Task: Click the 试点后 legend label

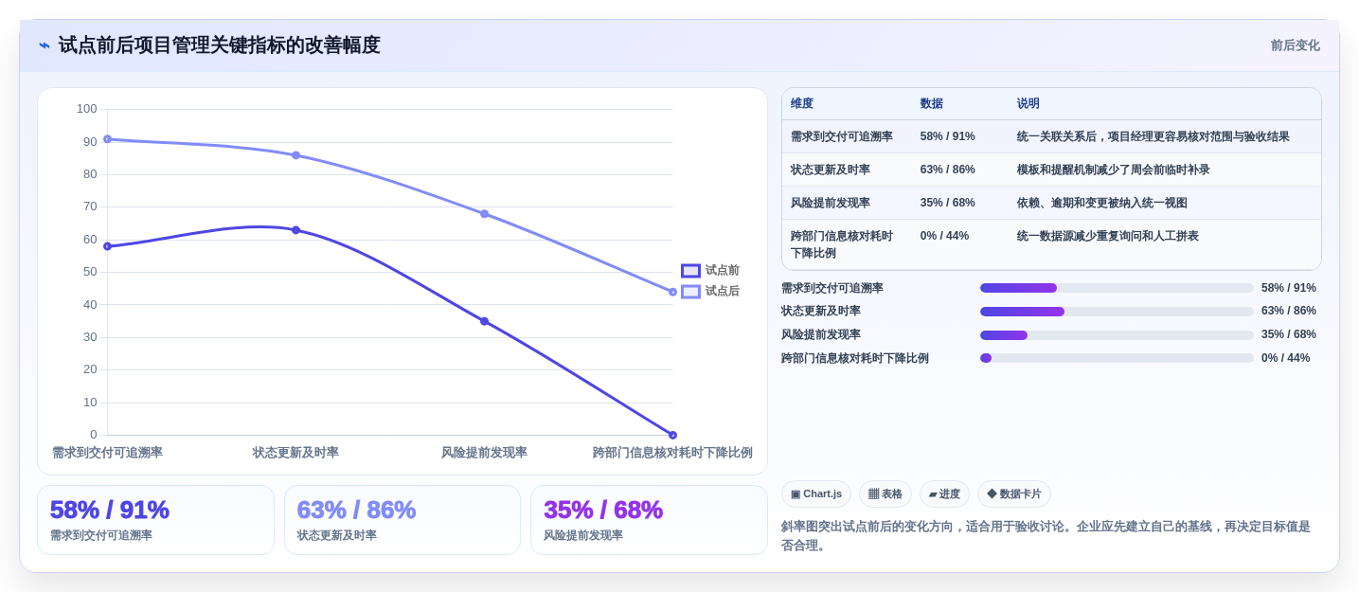Action: pos(723,292)
